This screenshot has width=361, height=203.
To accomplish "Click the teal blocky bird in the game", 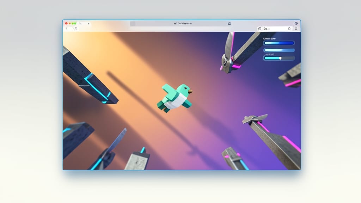I will click(x=175, y=98).
